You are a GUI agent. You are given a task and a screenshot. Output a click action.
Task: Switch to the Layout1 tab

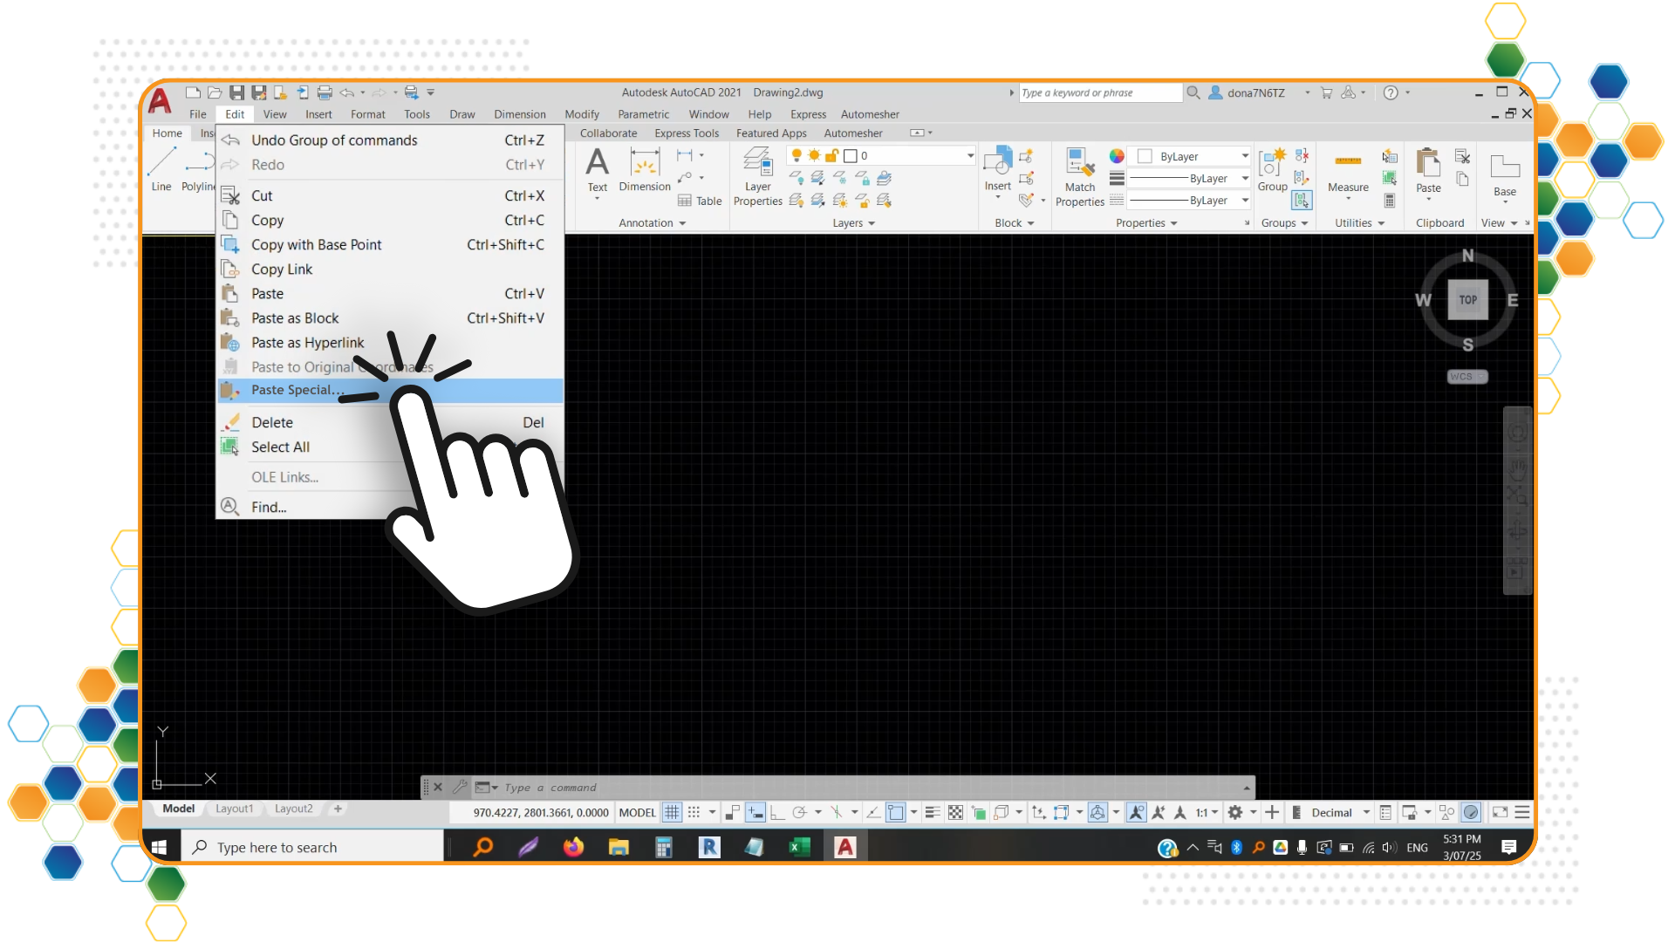tap(235, 809)
